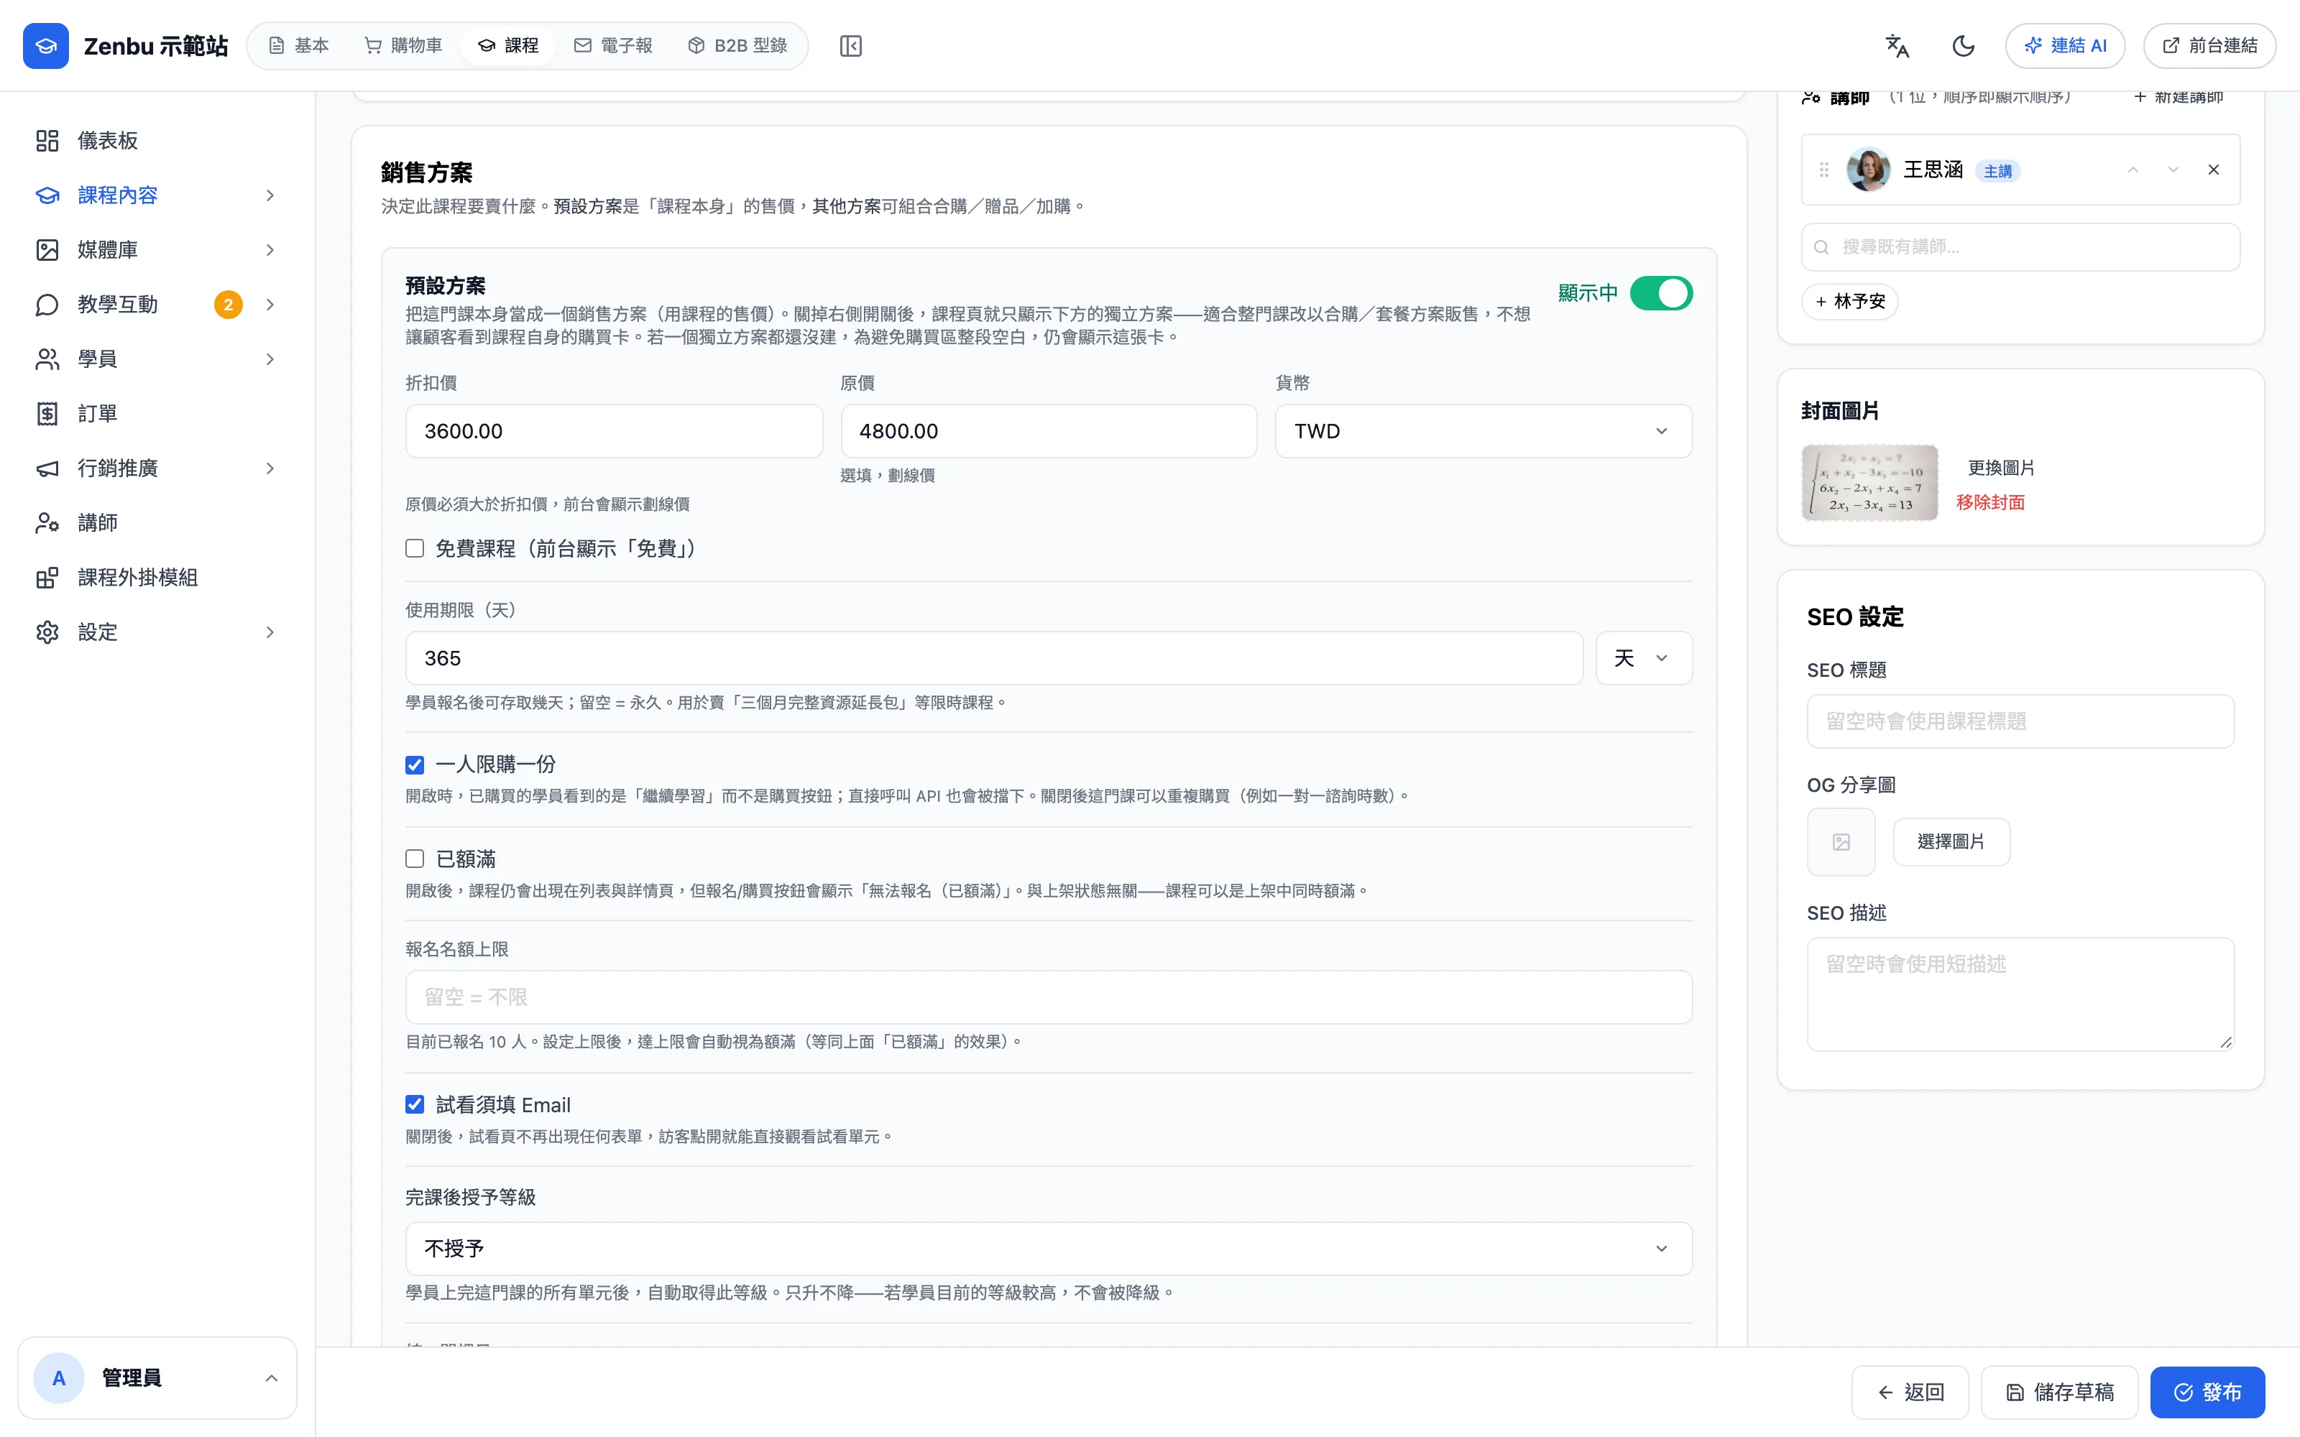Viewport: 2300px width, 1437px height.
Task: Expand 教學互動 sidebar chevron
Action: pyautogui.click(x=270, y=304)
